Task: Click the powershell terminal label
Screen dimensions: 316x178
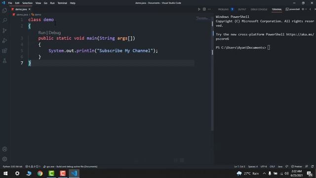Action: point(293,9)
